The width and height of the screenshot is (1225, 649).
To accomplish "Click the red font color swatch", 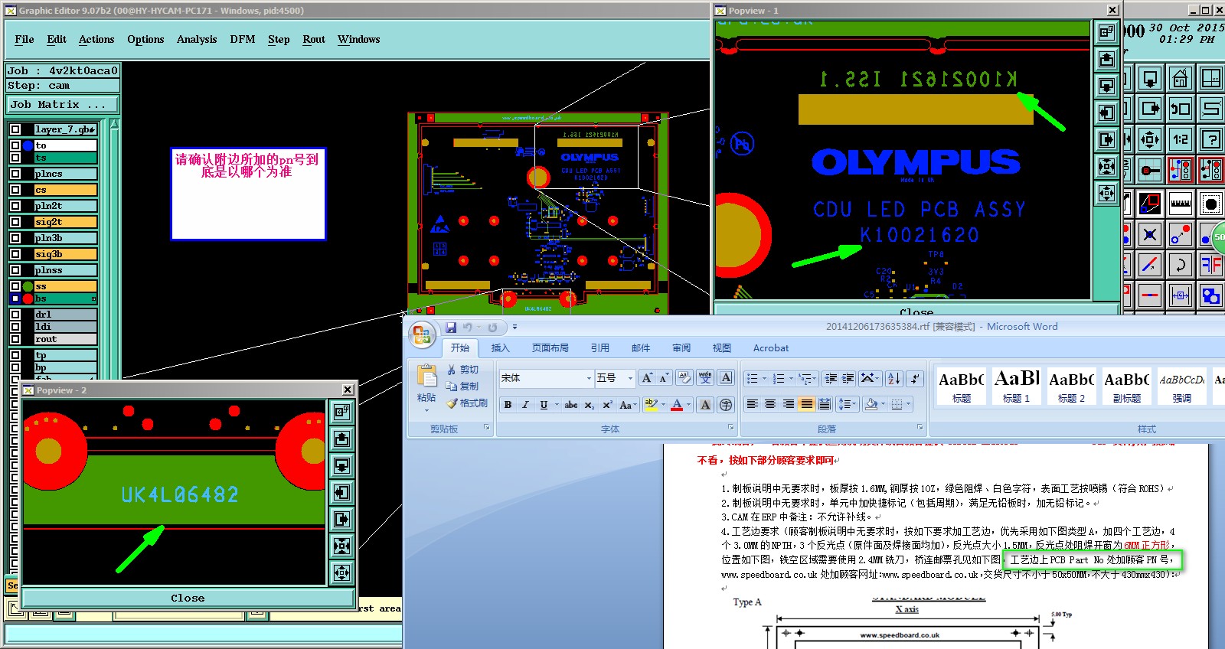I will click(677, 405).
